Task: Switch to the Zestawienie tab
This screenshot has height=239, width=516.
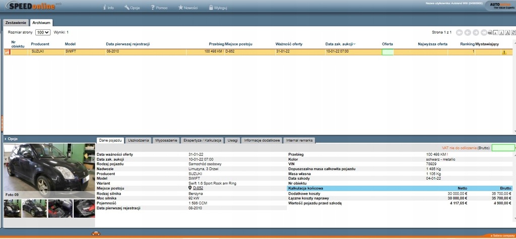Action: point(16,23)
